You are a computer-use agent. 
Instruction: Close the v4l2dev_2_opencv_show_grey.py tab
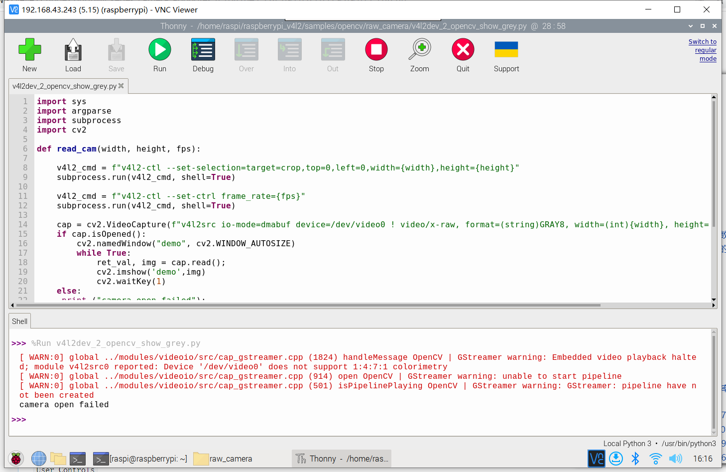pos(121,86)
